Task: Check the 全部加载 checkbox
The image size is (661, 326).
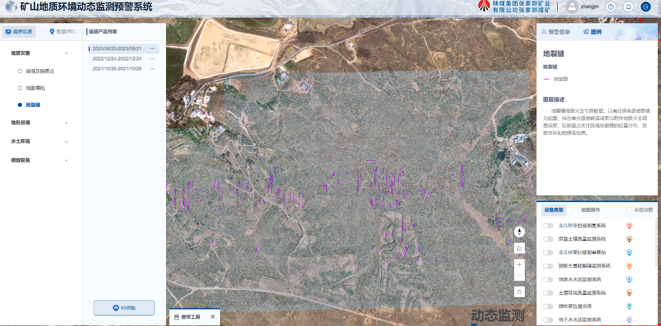Action: pyautogui.click(x=629, y=210)
